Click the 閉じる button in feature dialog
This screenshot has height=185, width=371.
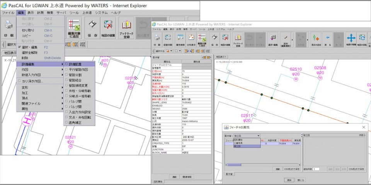point(301,180)
